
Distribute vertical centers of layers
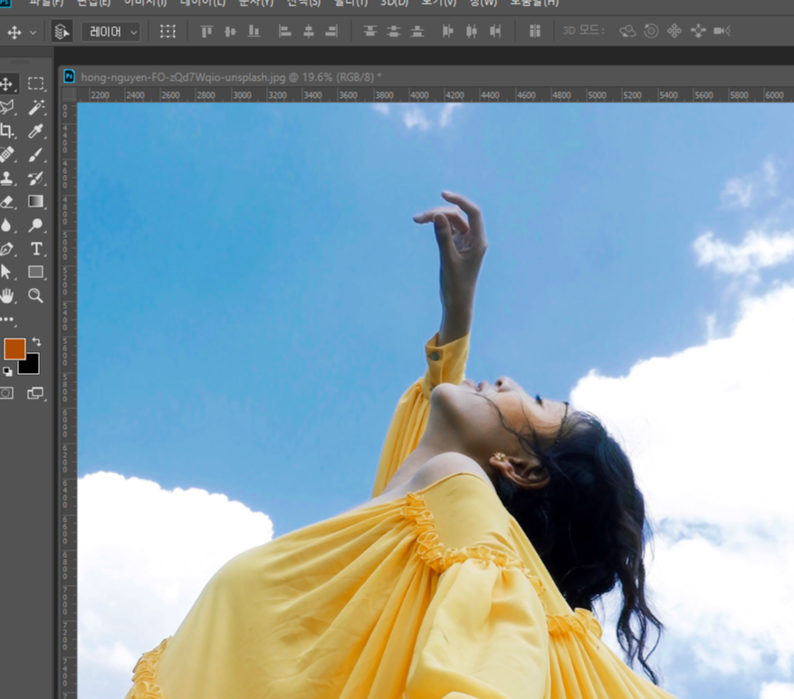pos(394,32)
